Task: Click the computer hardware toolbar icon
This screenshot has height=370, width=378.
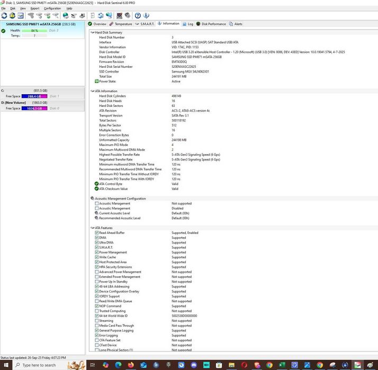Action: point(82,16)
